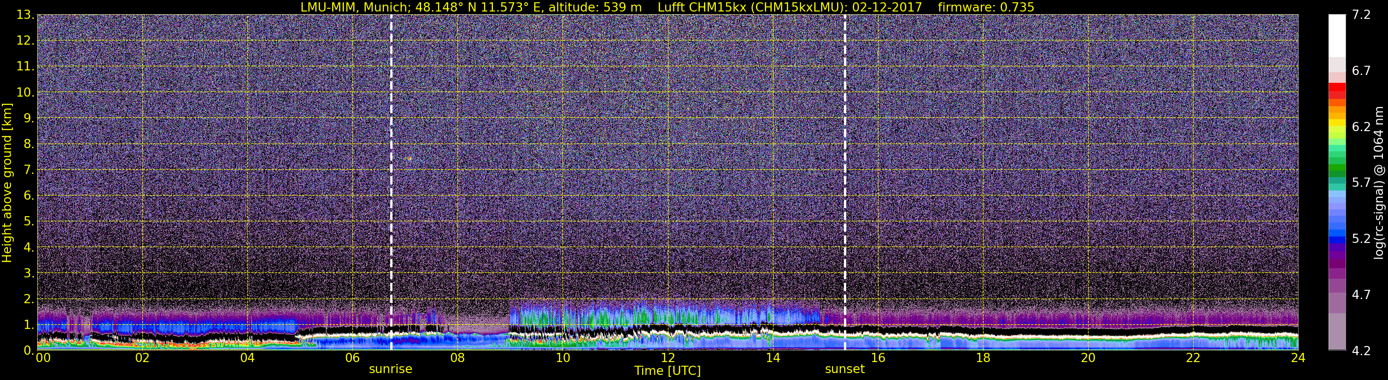Click the time axis tick "12"
Image resolution: width=1388 pixels, height=380 pixels.
pyautogui.click(x=668, y=358)
